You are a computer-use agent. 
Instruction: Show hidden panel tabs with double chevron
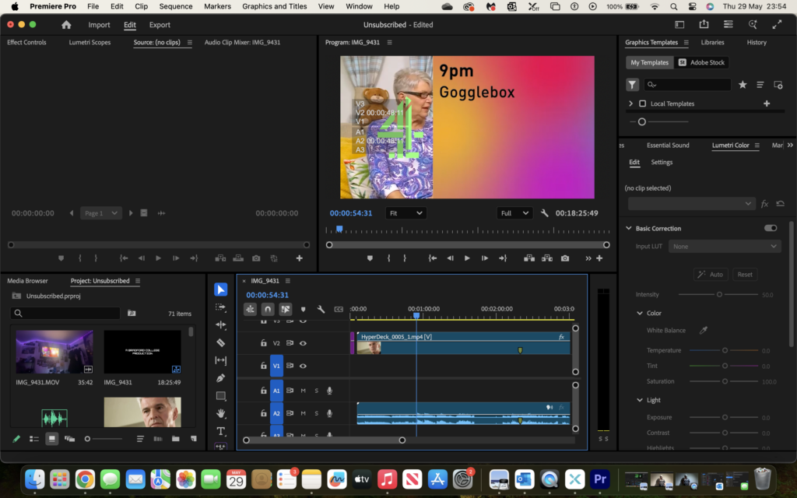click(x=790, y=146)
